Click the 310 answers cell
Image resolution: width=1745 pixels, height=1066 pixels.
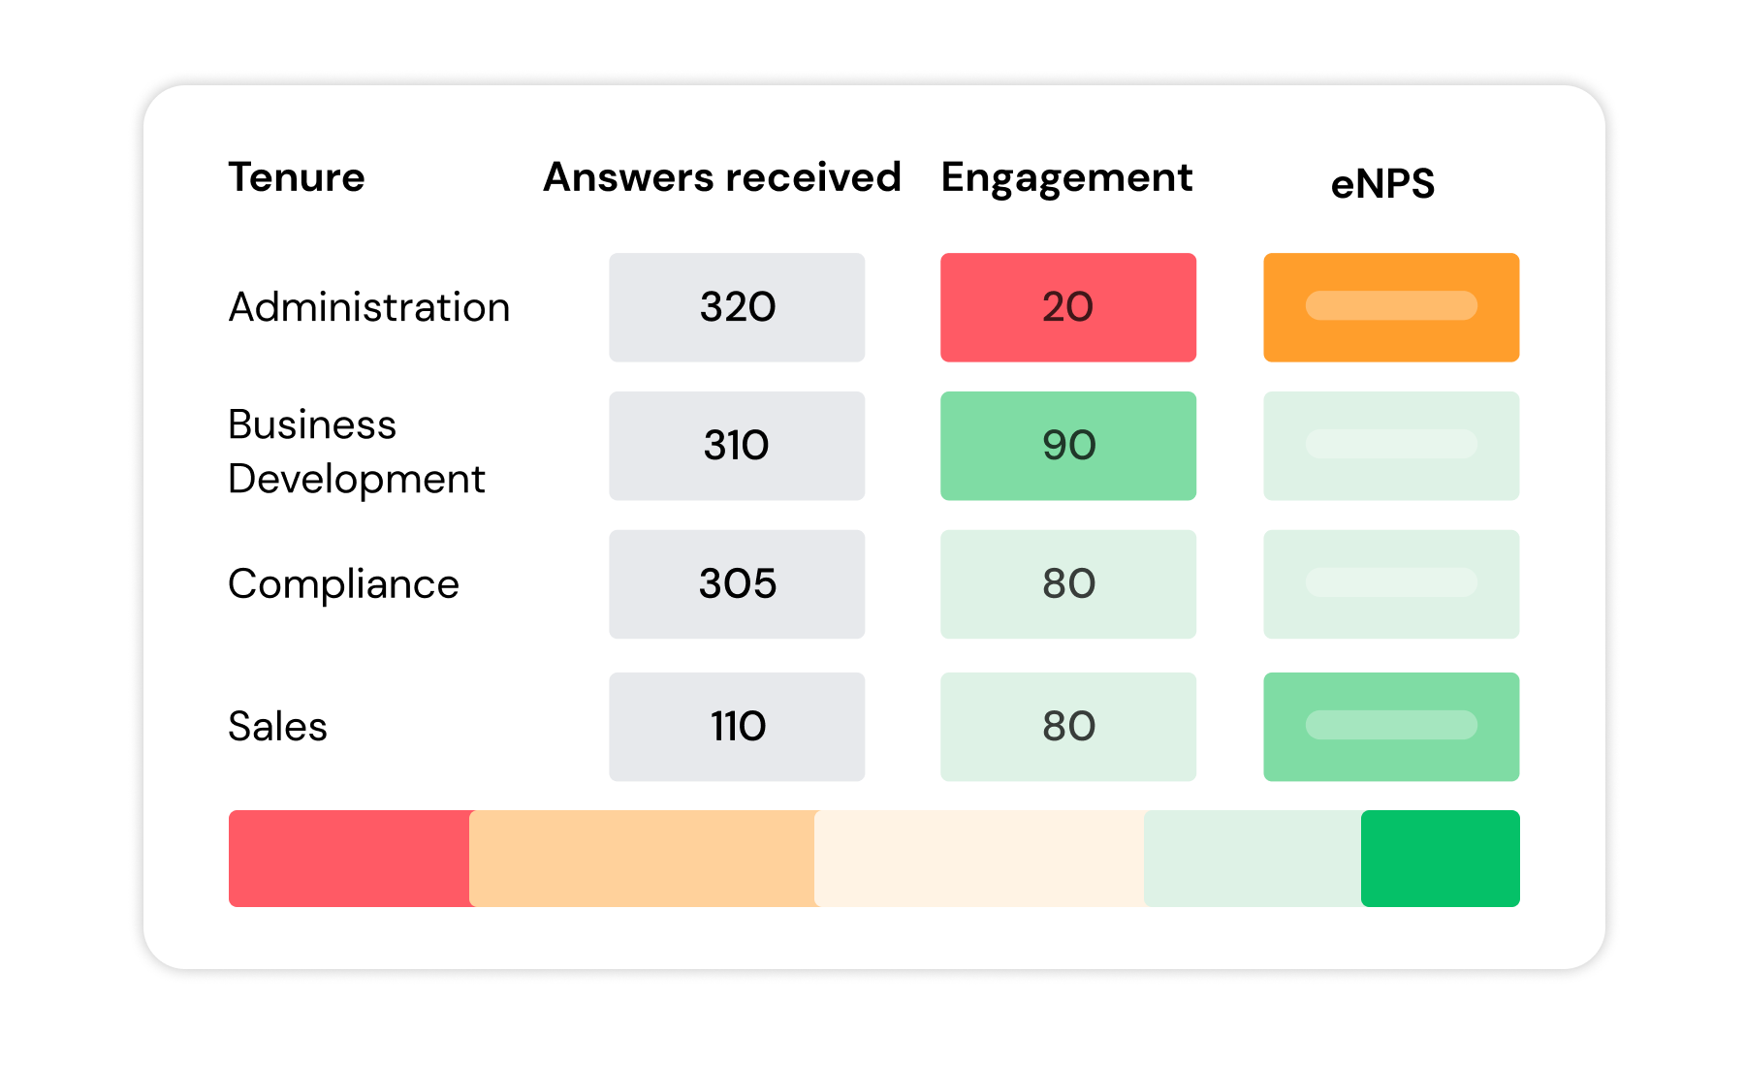pos(737,446)
